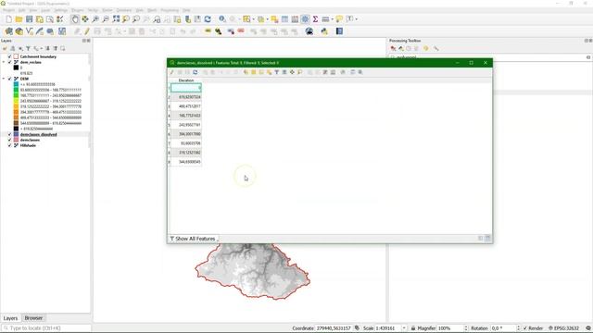Click the Pan Map to Selection icon
Screen dimensions: 593x333
pos(85,19)
